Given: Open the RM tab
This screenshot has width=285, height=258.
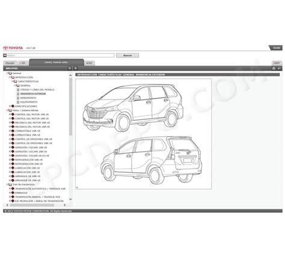Looking at the screenshot, I should [x=22, y=63].
